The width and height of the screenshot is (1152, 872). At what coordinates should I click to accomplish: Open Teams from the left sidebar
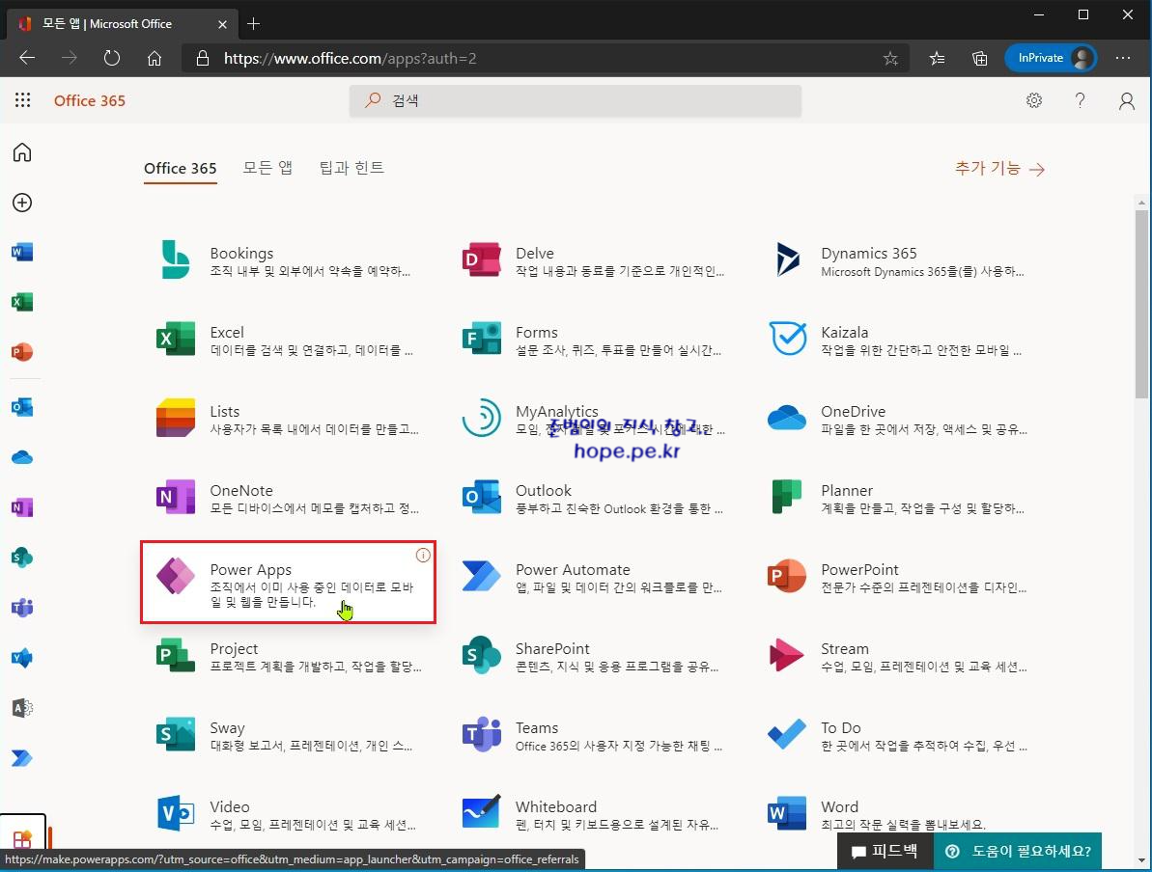22,608
